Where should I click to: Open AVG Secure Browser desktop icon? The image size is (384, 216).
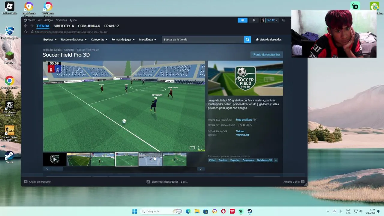click(x=48, y=8)
